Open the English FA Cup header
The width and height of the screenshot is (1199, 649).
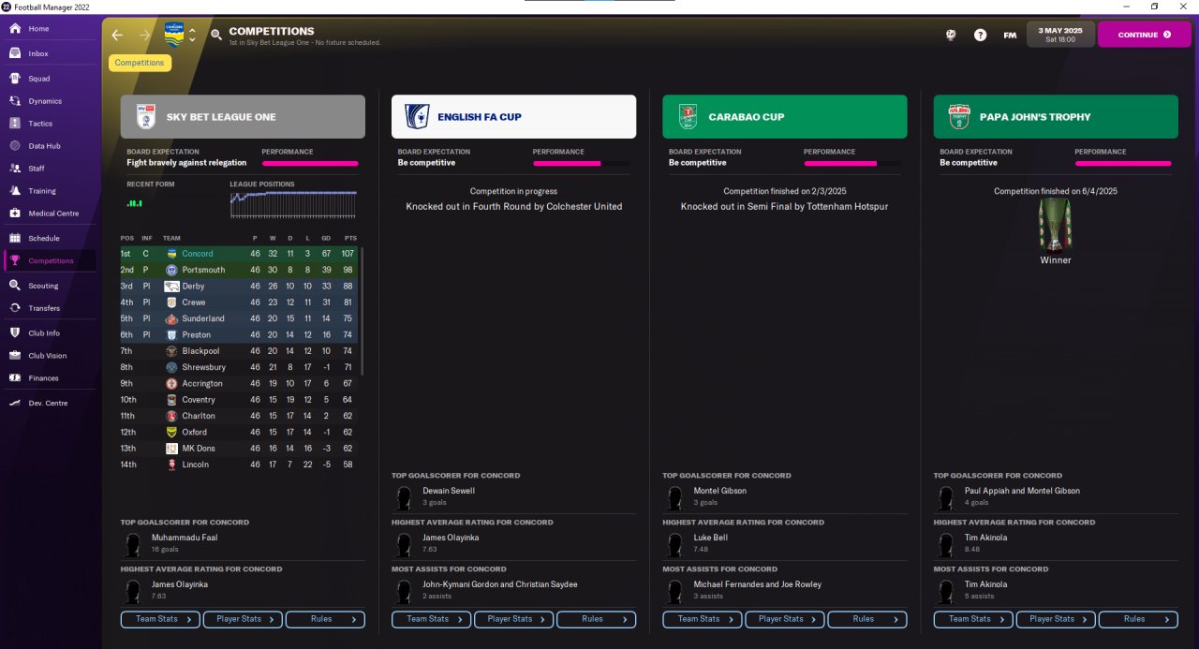pyautogui.click(x=513, y=117)
